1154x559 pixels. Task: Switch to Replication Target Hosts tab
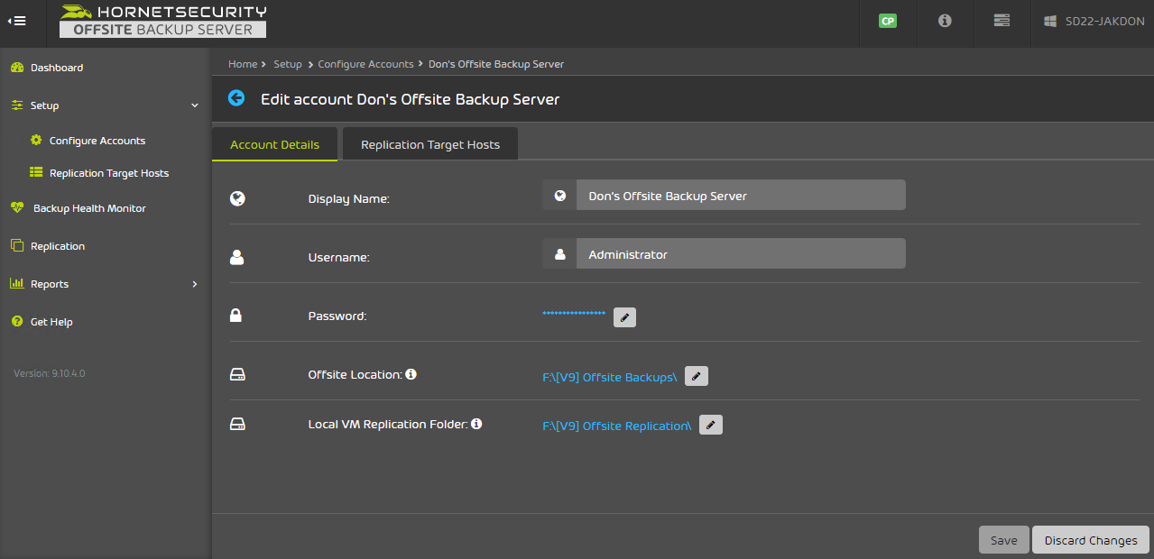tap(429, 144)
